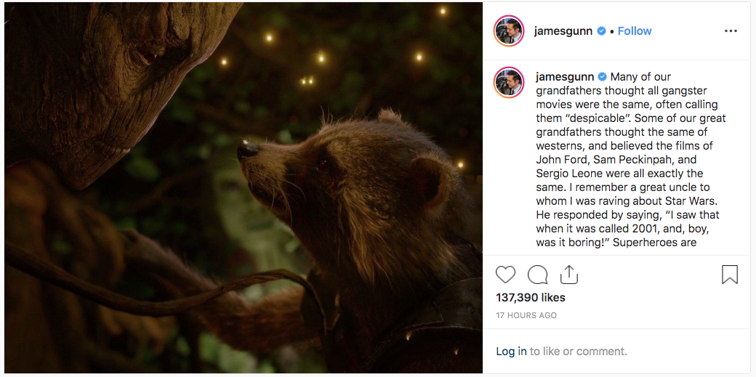
Task: Open the three-dot more options menu
Action: (731, 31)
